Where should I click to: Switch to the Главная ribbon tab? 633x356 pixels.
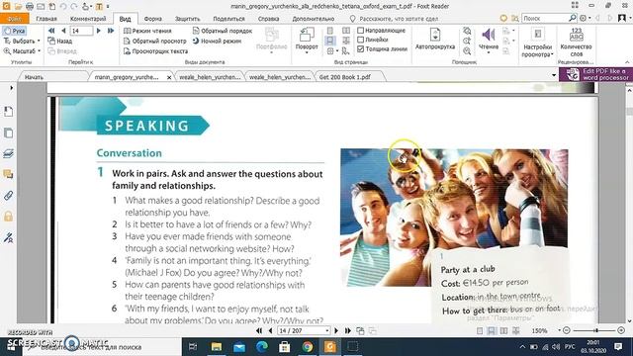click(46, 19)
